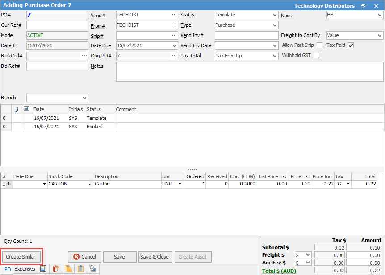Screen dimensions: 385x275
Task: Open the Status dropdown showing Template
Action: pos(274,15)
